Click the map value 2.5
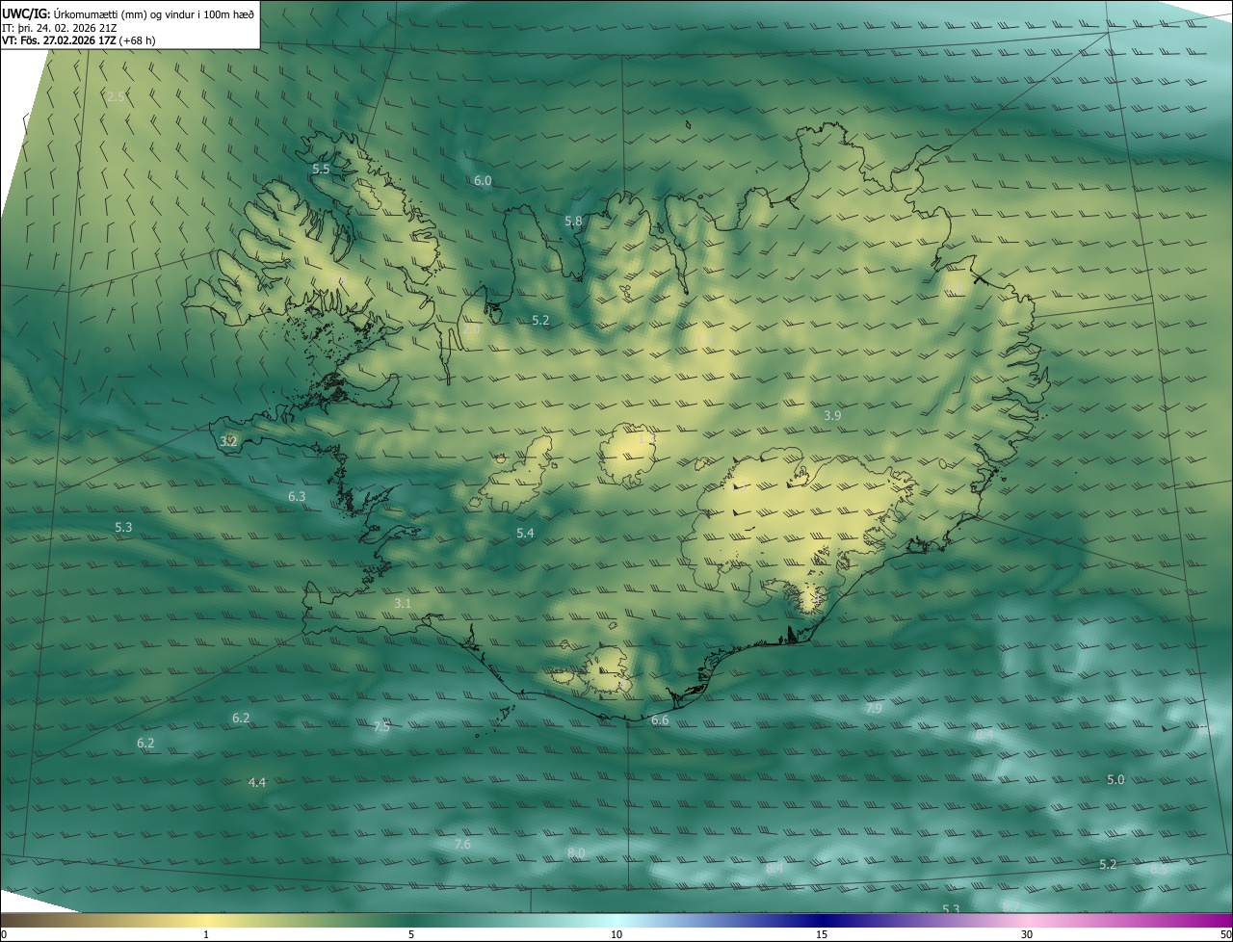 pyautogui.click(x=116, y=96)
